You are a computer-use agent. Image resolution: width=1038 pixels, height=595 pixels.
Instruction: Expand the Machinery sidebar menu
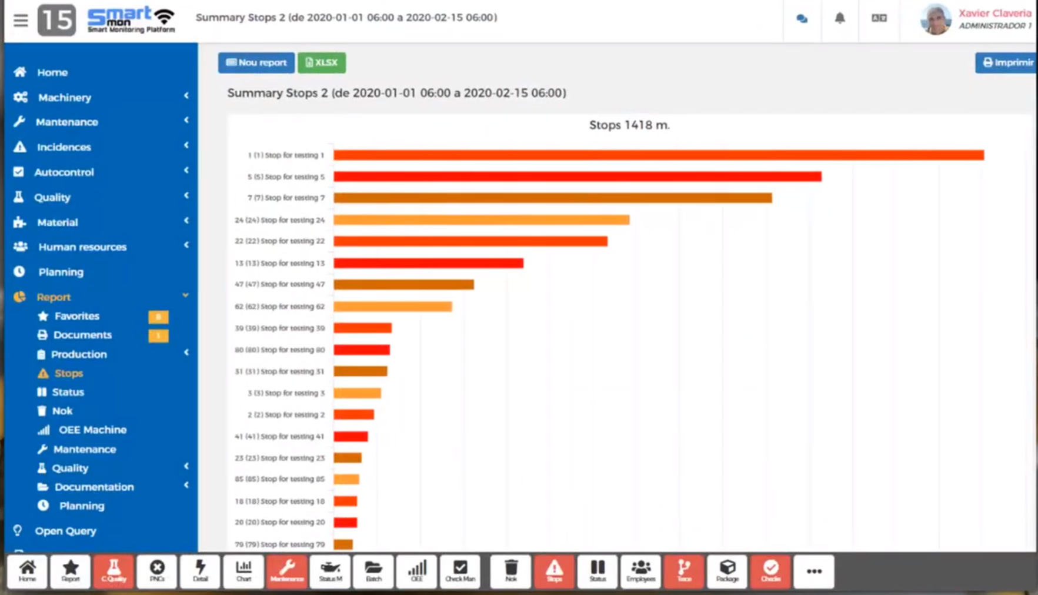coord(65,98)
